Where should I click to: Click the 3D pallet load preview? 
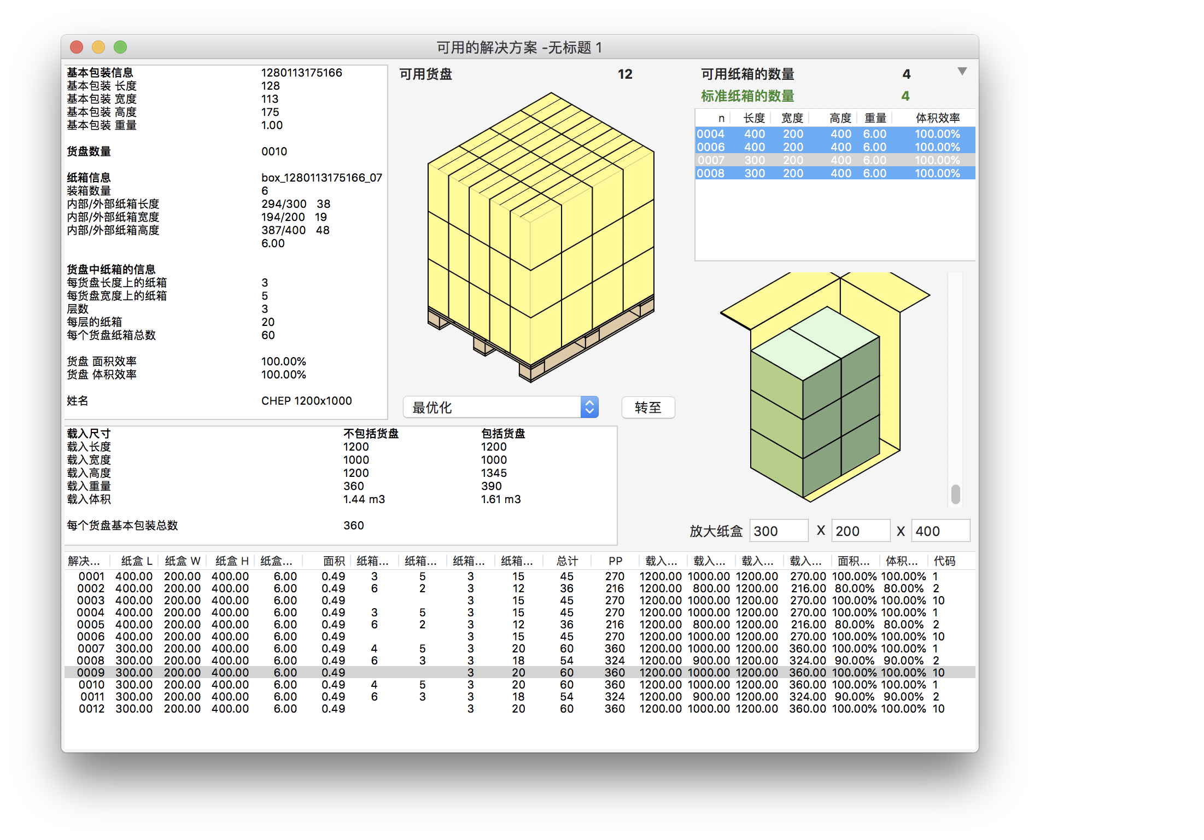pyautogui.click(x=541, y=237)
